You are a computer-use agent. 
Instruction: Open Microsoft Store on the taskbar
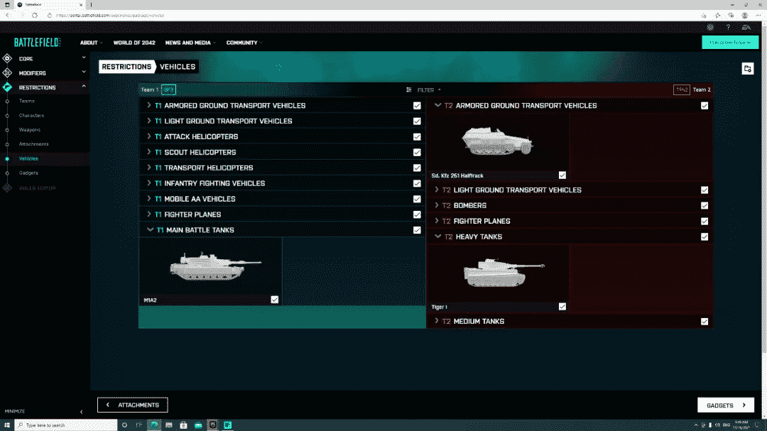coord(183,425)
